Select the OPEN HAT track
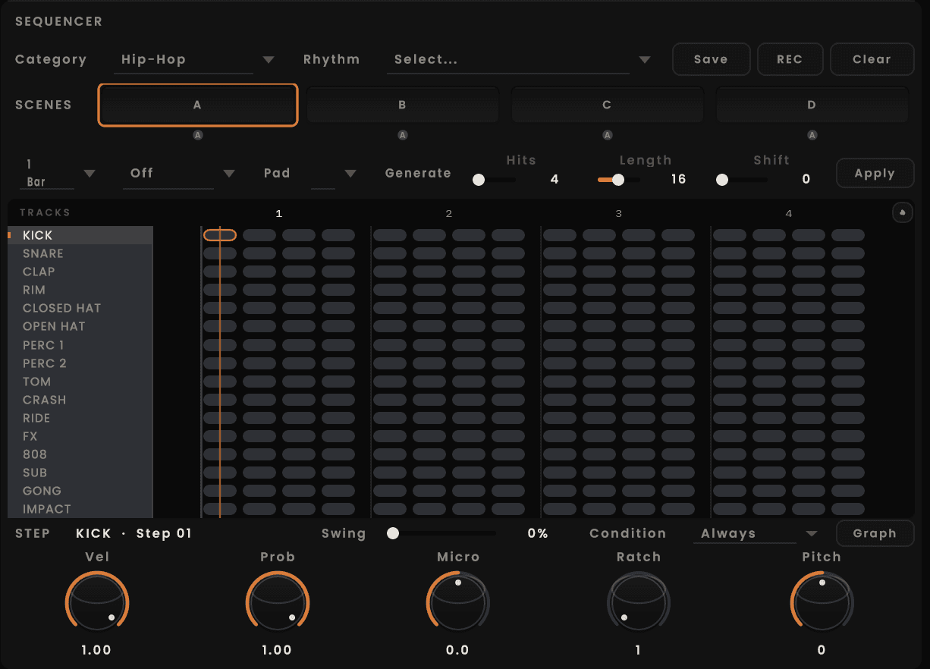930x669 pixels. [x=80, y=326]
